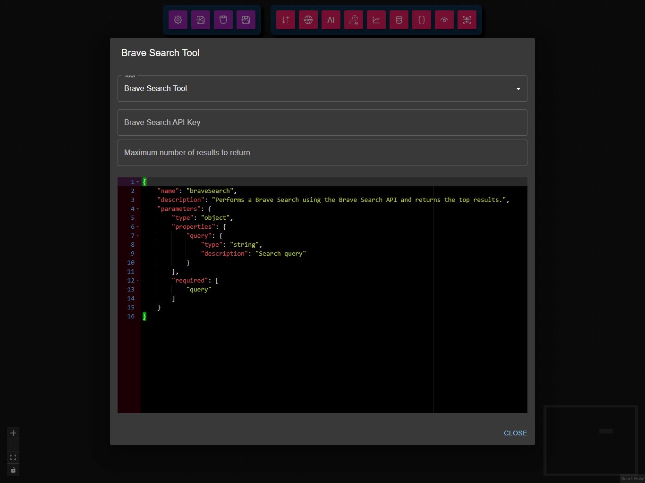Click the AI node button
This screenshot has width=645, height=483.
331,20
